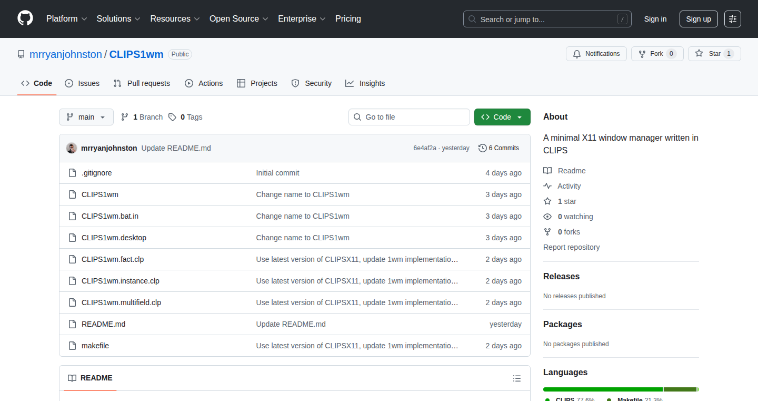Click the Packages heading link

tap(563, 325)
